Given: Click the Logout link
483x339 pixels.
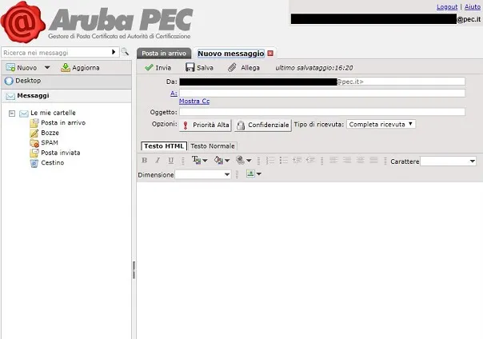Looking at the screenshot, I should click(446, 6).
